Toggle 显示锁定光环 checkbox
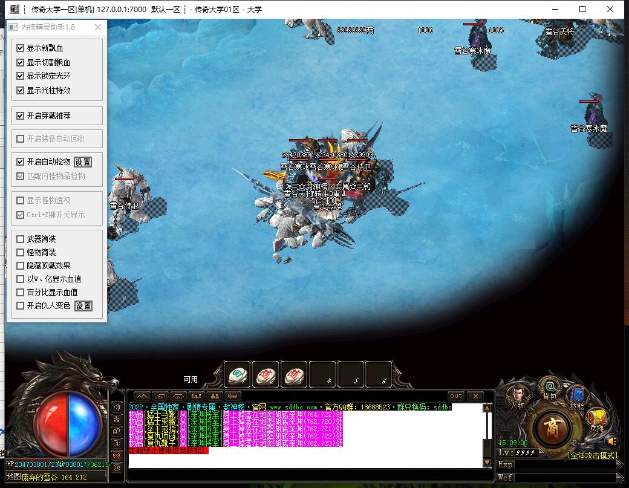629x488 pixels. tap(21, 76)
